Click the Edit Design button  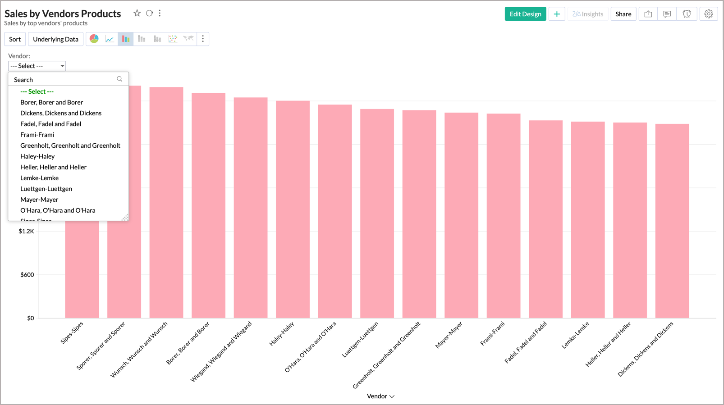[x=525, y=14]
